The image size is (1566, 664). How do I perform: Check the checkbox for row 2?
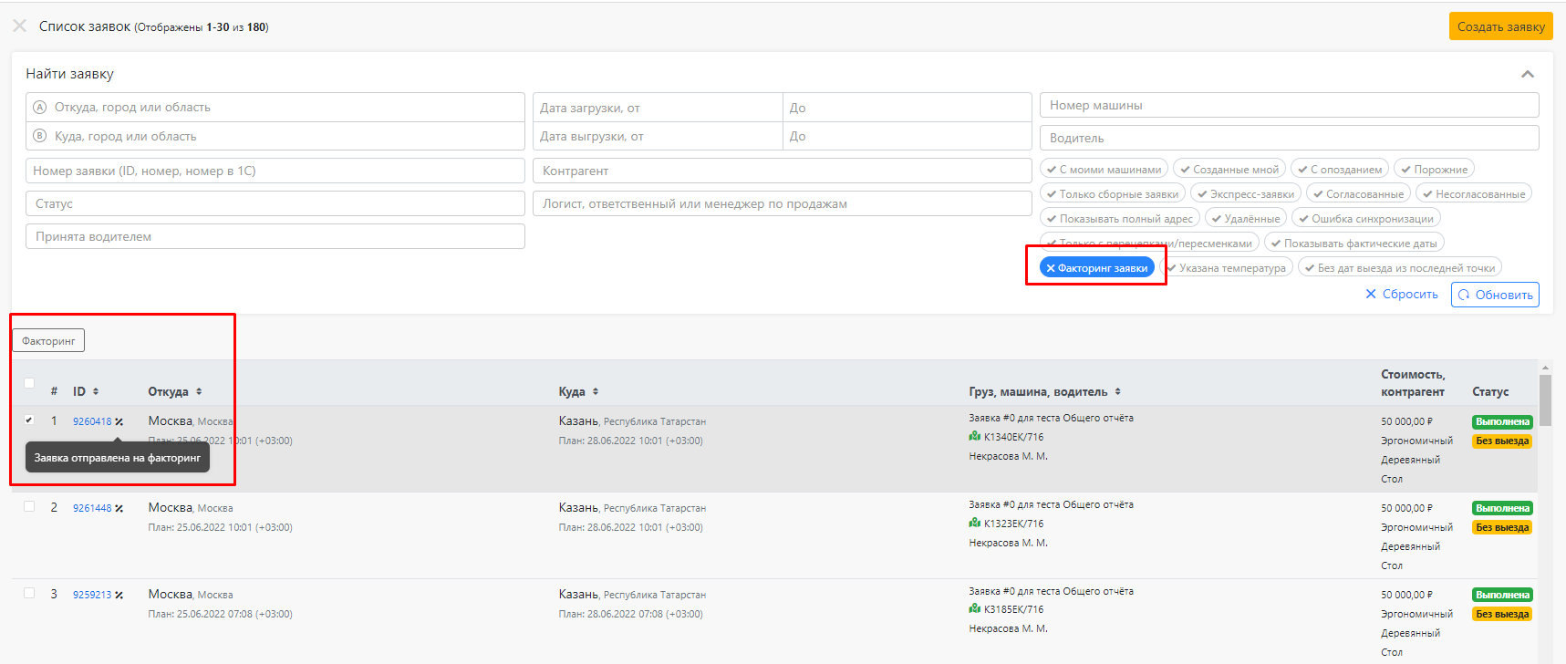tap(29, 506)
